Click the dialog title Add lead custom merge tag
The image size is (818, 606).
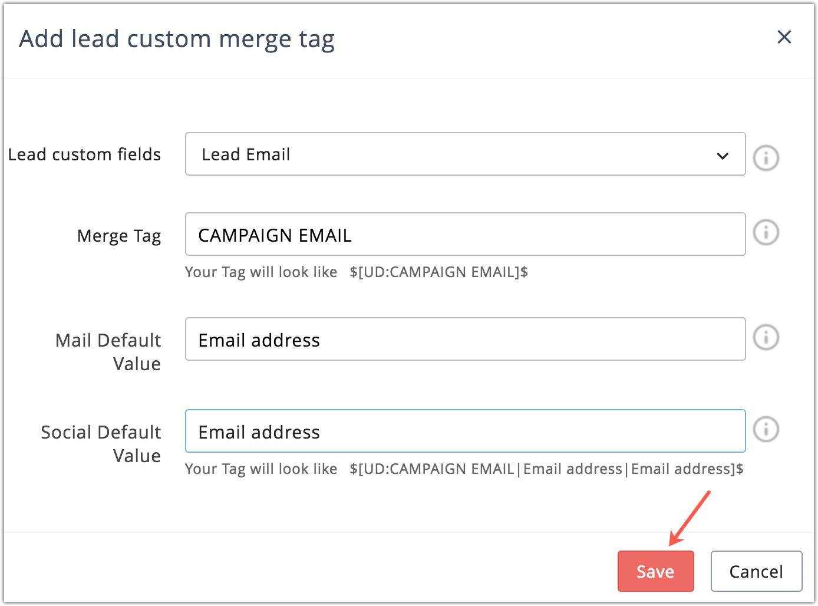[177, 39]
